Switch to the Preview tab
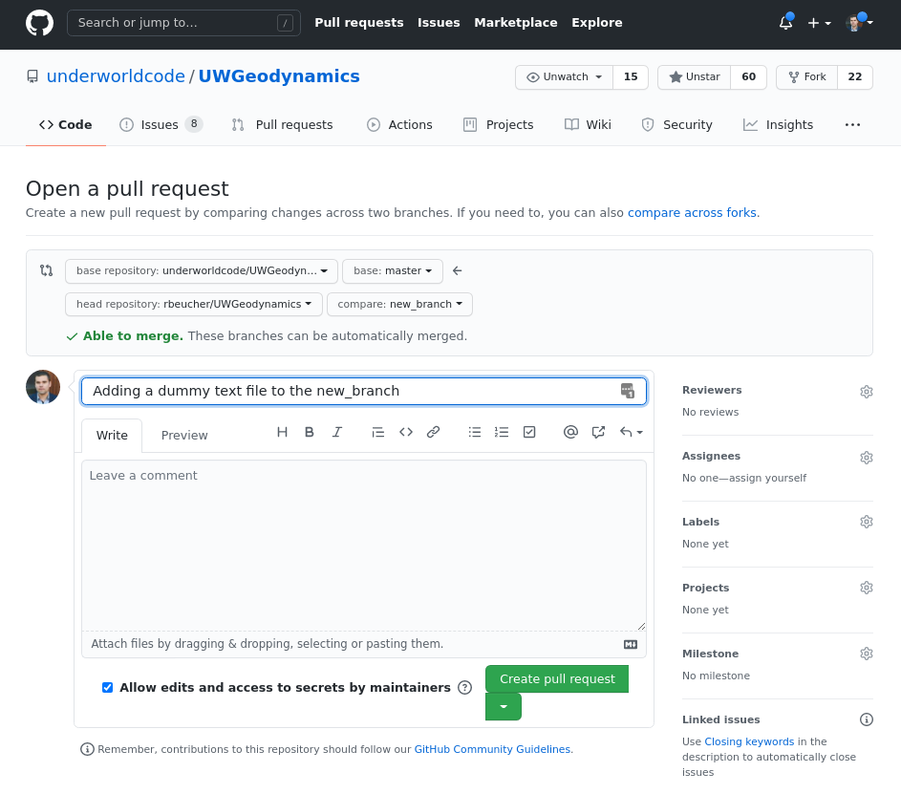 (183, 435)
